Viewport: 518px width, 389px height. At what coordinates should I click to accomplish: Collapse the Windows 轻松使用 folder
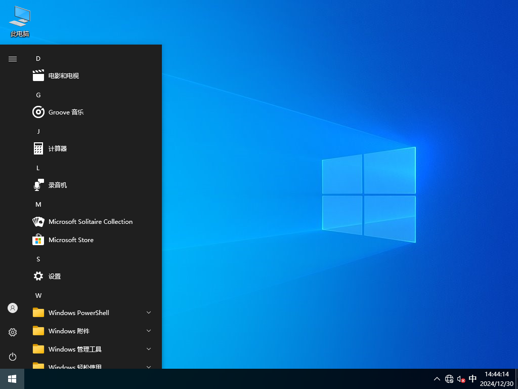point(148,366)
